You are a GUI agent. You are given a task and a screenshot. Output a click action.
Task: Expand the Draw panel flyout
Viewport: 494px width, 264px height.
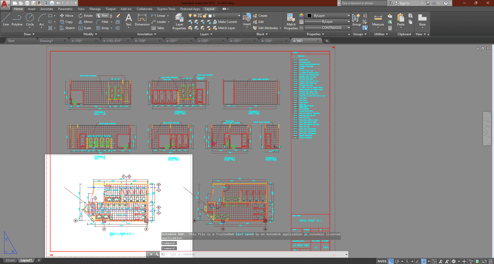point(29,34)
